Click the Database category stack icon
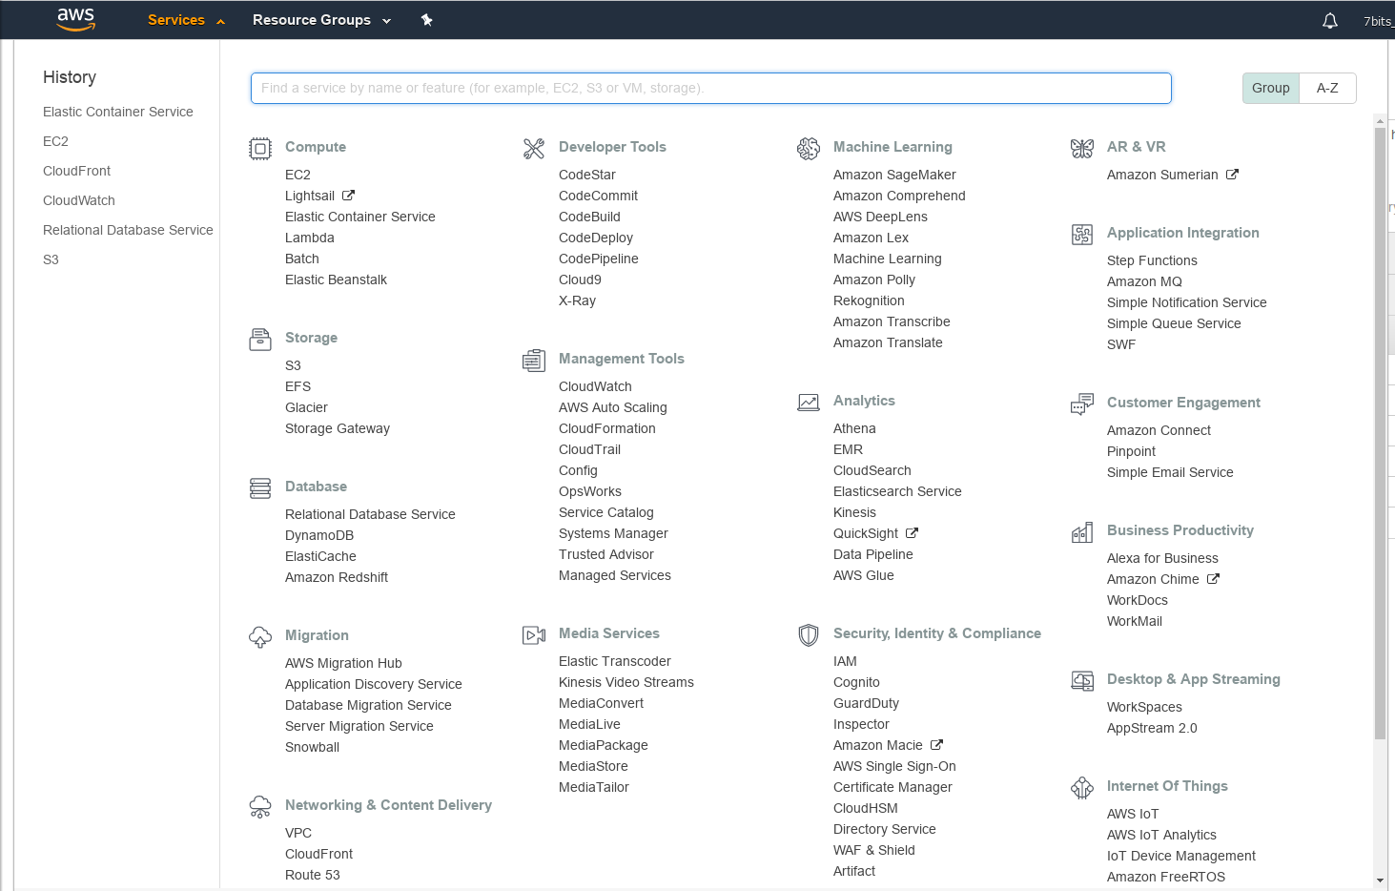The width and height of the screenshot is (1395, 891). tap(260, 488)
